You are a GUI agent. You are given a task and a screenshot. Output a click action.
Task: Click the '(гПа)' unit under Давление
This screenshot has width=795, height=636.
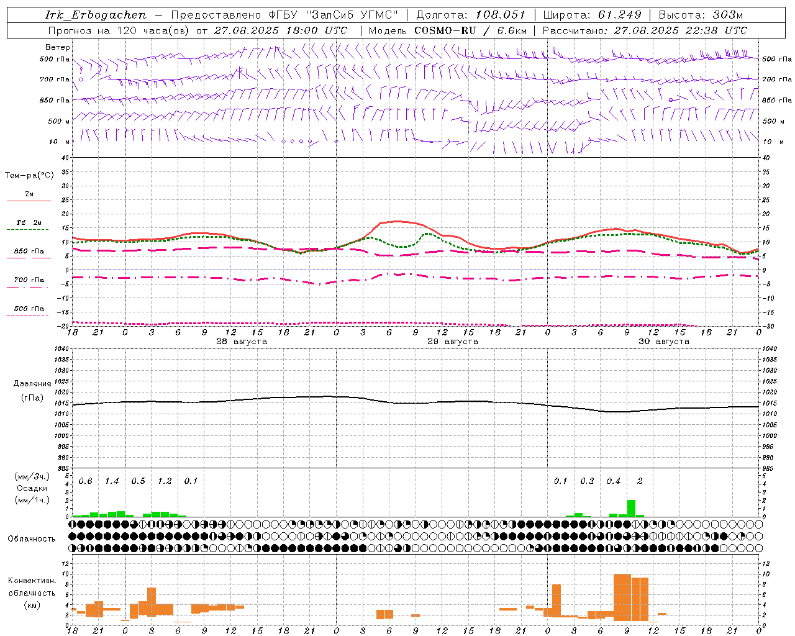(32, 397)
